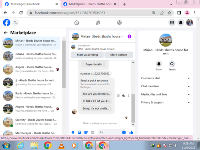
Task: Open the Groups icon in top navigation
Action: tap(119, 22)
